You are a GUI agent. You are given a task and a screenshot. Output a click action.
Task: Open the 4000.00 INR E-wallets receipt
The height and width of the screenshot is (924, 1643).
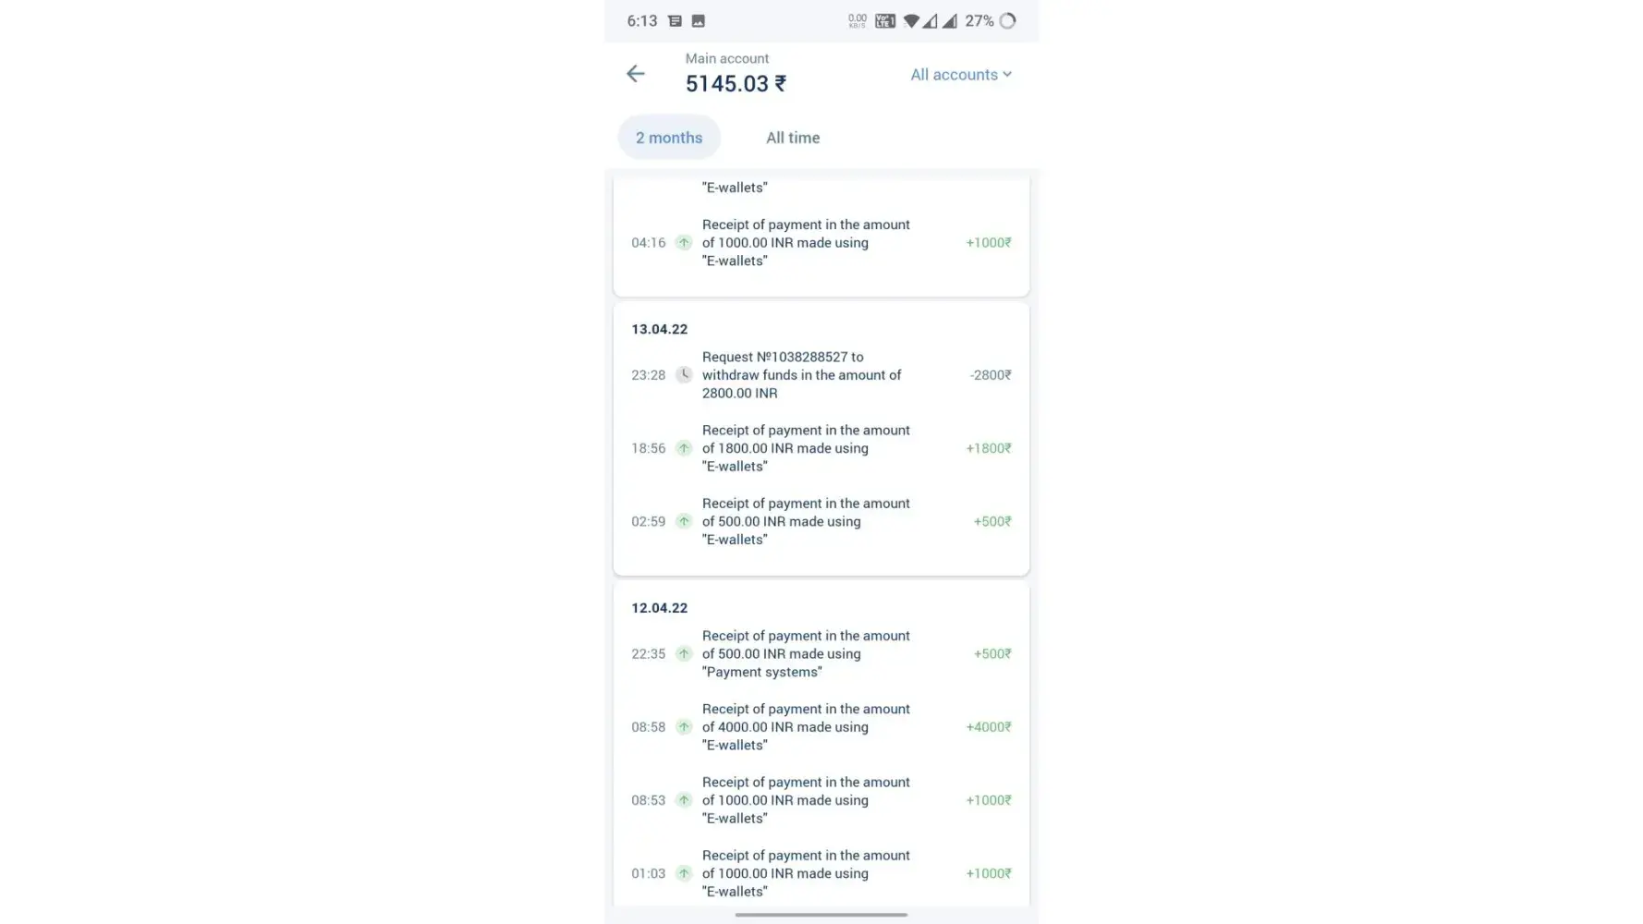click(x=806, y=727)
